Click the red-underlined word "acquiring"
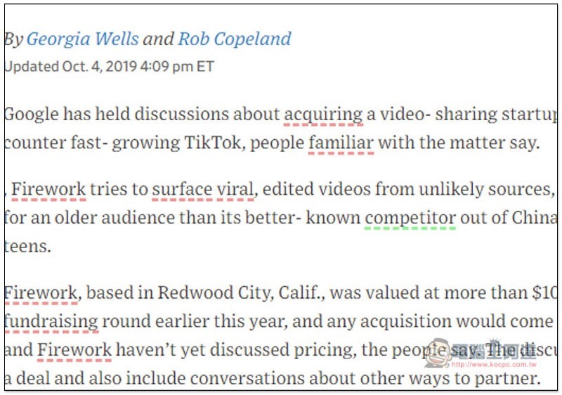This screenshot has width=562, height=395. click(323, 114)
